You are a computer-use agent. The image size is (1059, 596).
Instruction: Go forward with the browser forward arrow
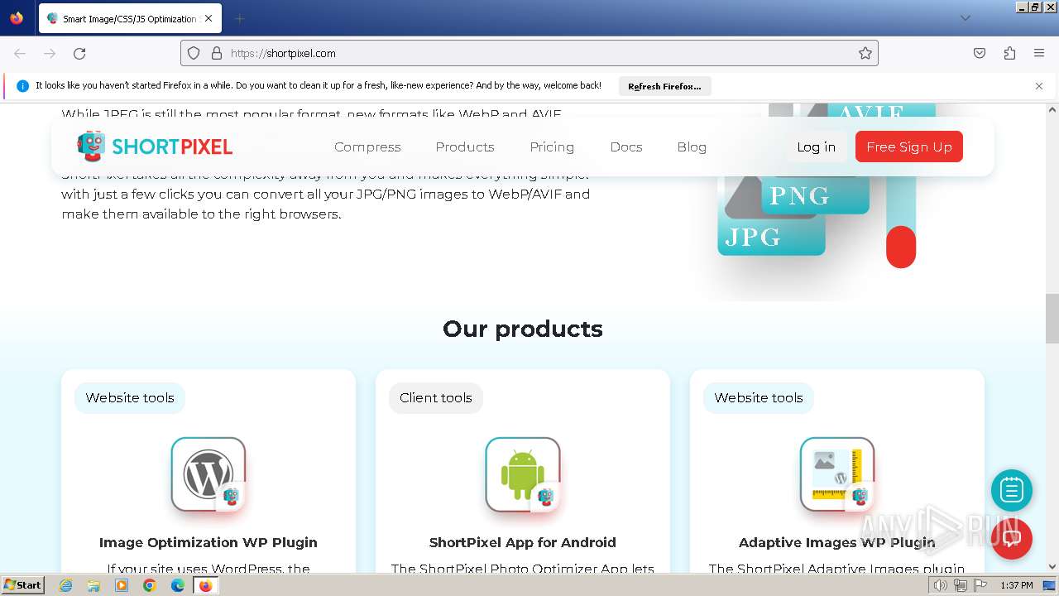coord(50,53)
